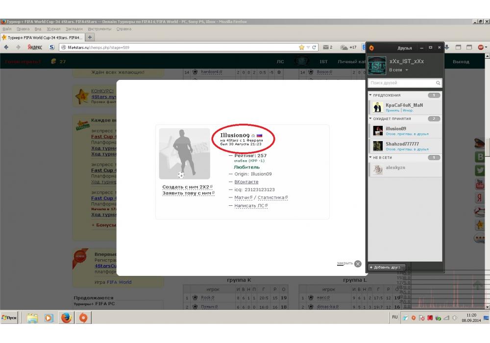Screen dimensions: 490x343
Task: Click Добавить друга button
Action: tap(387, 268)
